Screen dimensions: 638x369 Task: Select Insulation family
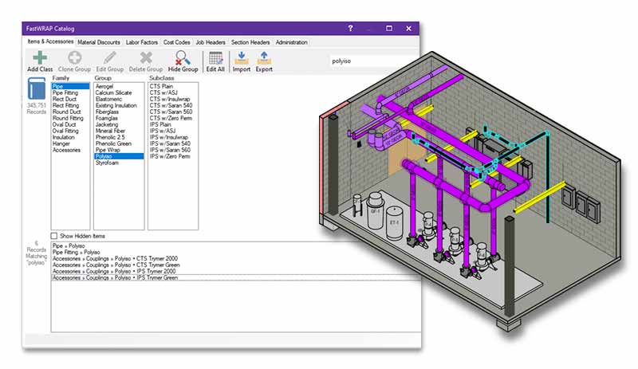[x=70, y=137]
